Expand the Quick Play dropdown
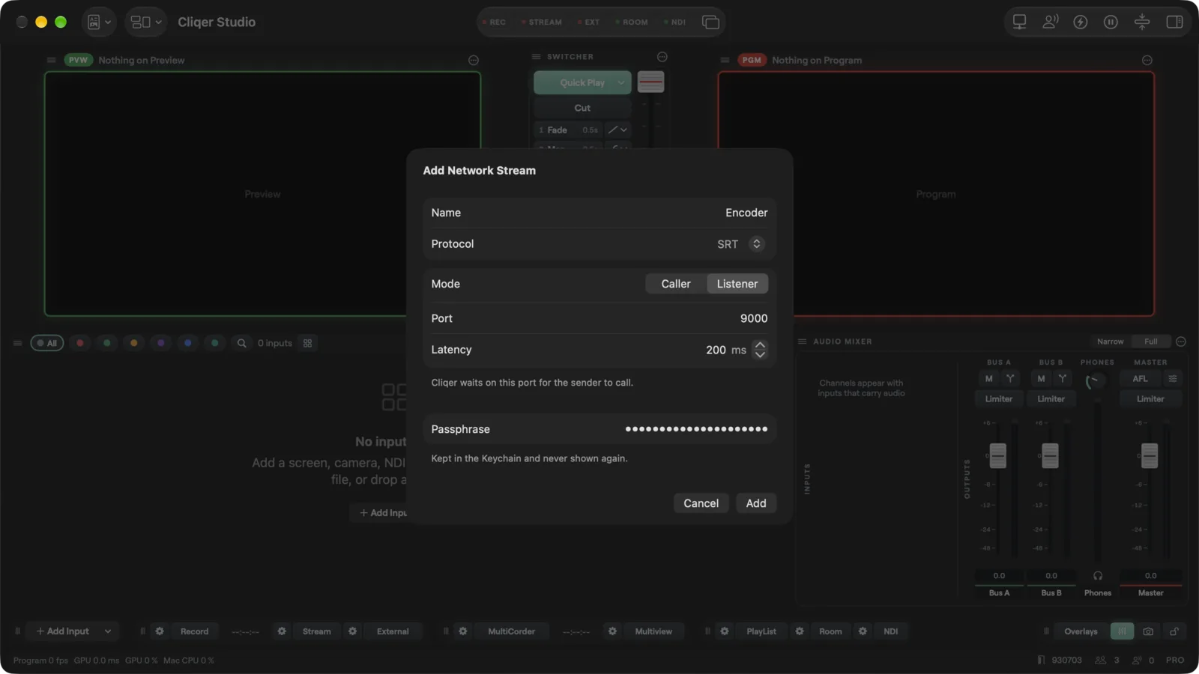1199x674 pixels. (621, 82)
